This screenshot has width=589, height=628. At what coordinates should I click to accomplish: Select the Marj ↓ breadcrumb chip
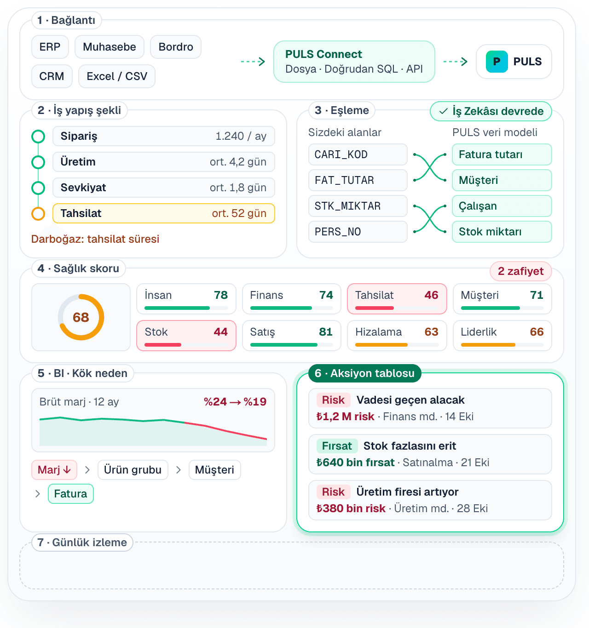54,470
